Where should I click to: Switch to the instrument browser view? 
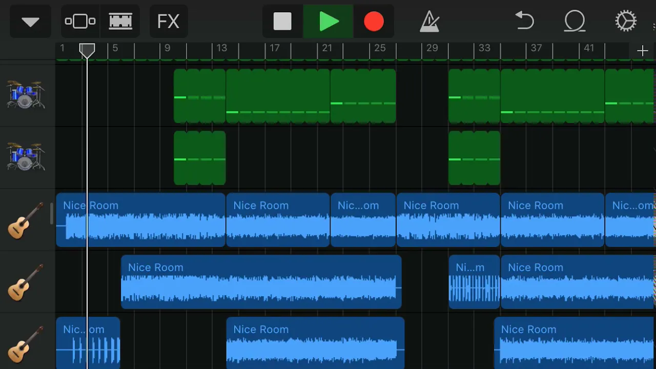click(80, 22)
